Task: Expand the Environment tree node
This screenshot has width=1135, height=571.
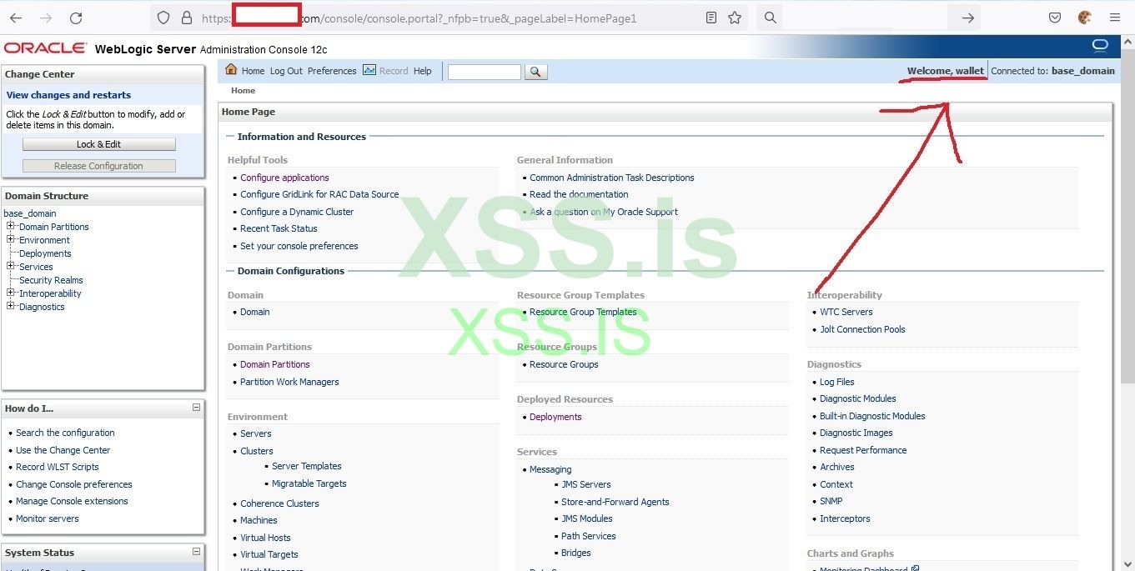Action: (11, 239)
